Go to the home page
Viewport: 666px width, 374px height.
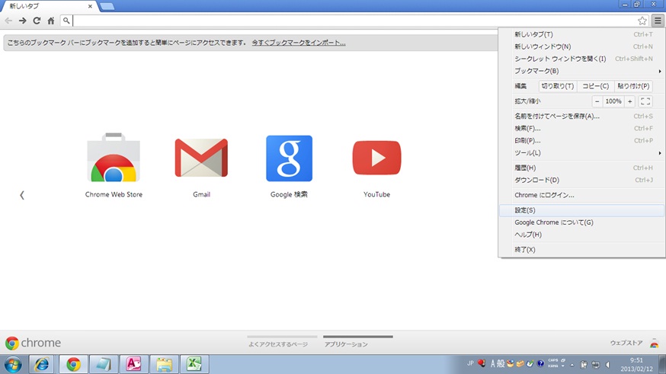pyautogui.click(x=51, y=21)
